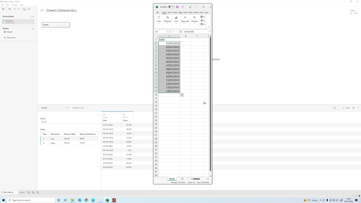Click the Tableau start page logo icon
The image size is (361, 203).
[x=3, y=9]
